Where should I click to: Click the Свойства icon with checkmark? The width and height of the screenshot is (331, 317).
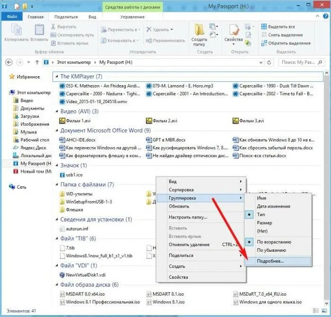(234, 30)
